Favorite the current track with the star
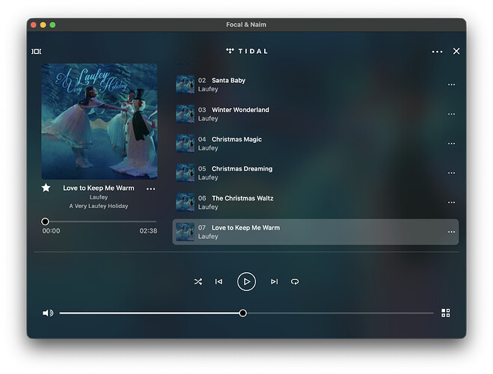Viewport: 493px width, 374px height. (46, 188)
